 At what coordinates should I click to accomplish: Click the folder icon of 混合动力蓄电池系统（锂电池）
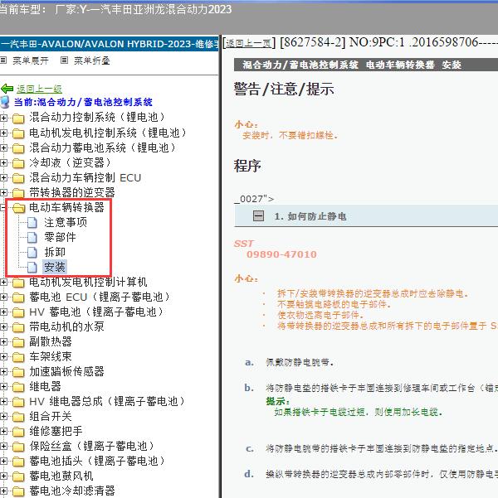(x=18, y=148)
